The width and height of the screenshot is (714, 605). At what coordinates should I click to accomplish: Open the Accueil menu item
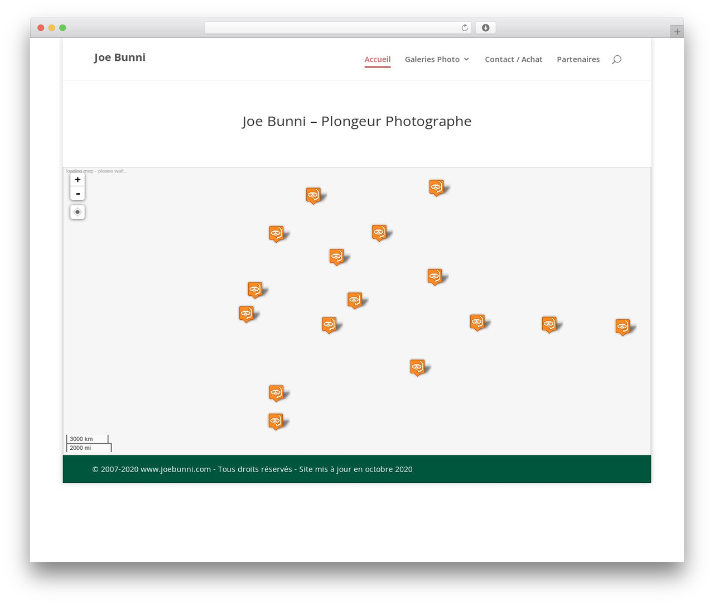pyautogui.click(x=378, y=59)
